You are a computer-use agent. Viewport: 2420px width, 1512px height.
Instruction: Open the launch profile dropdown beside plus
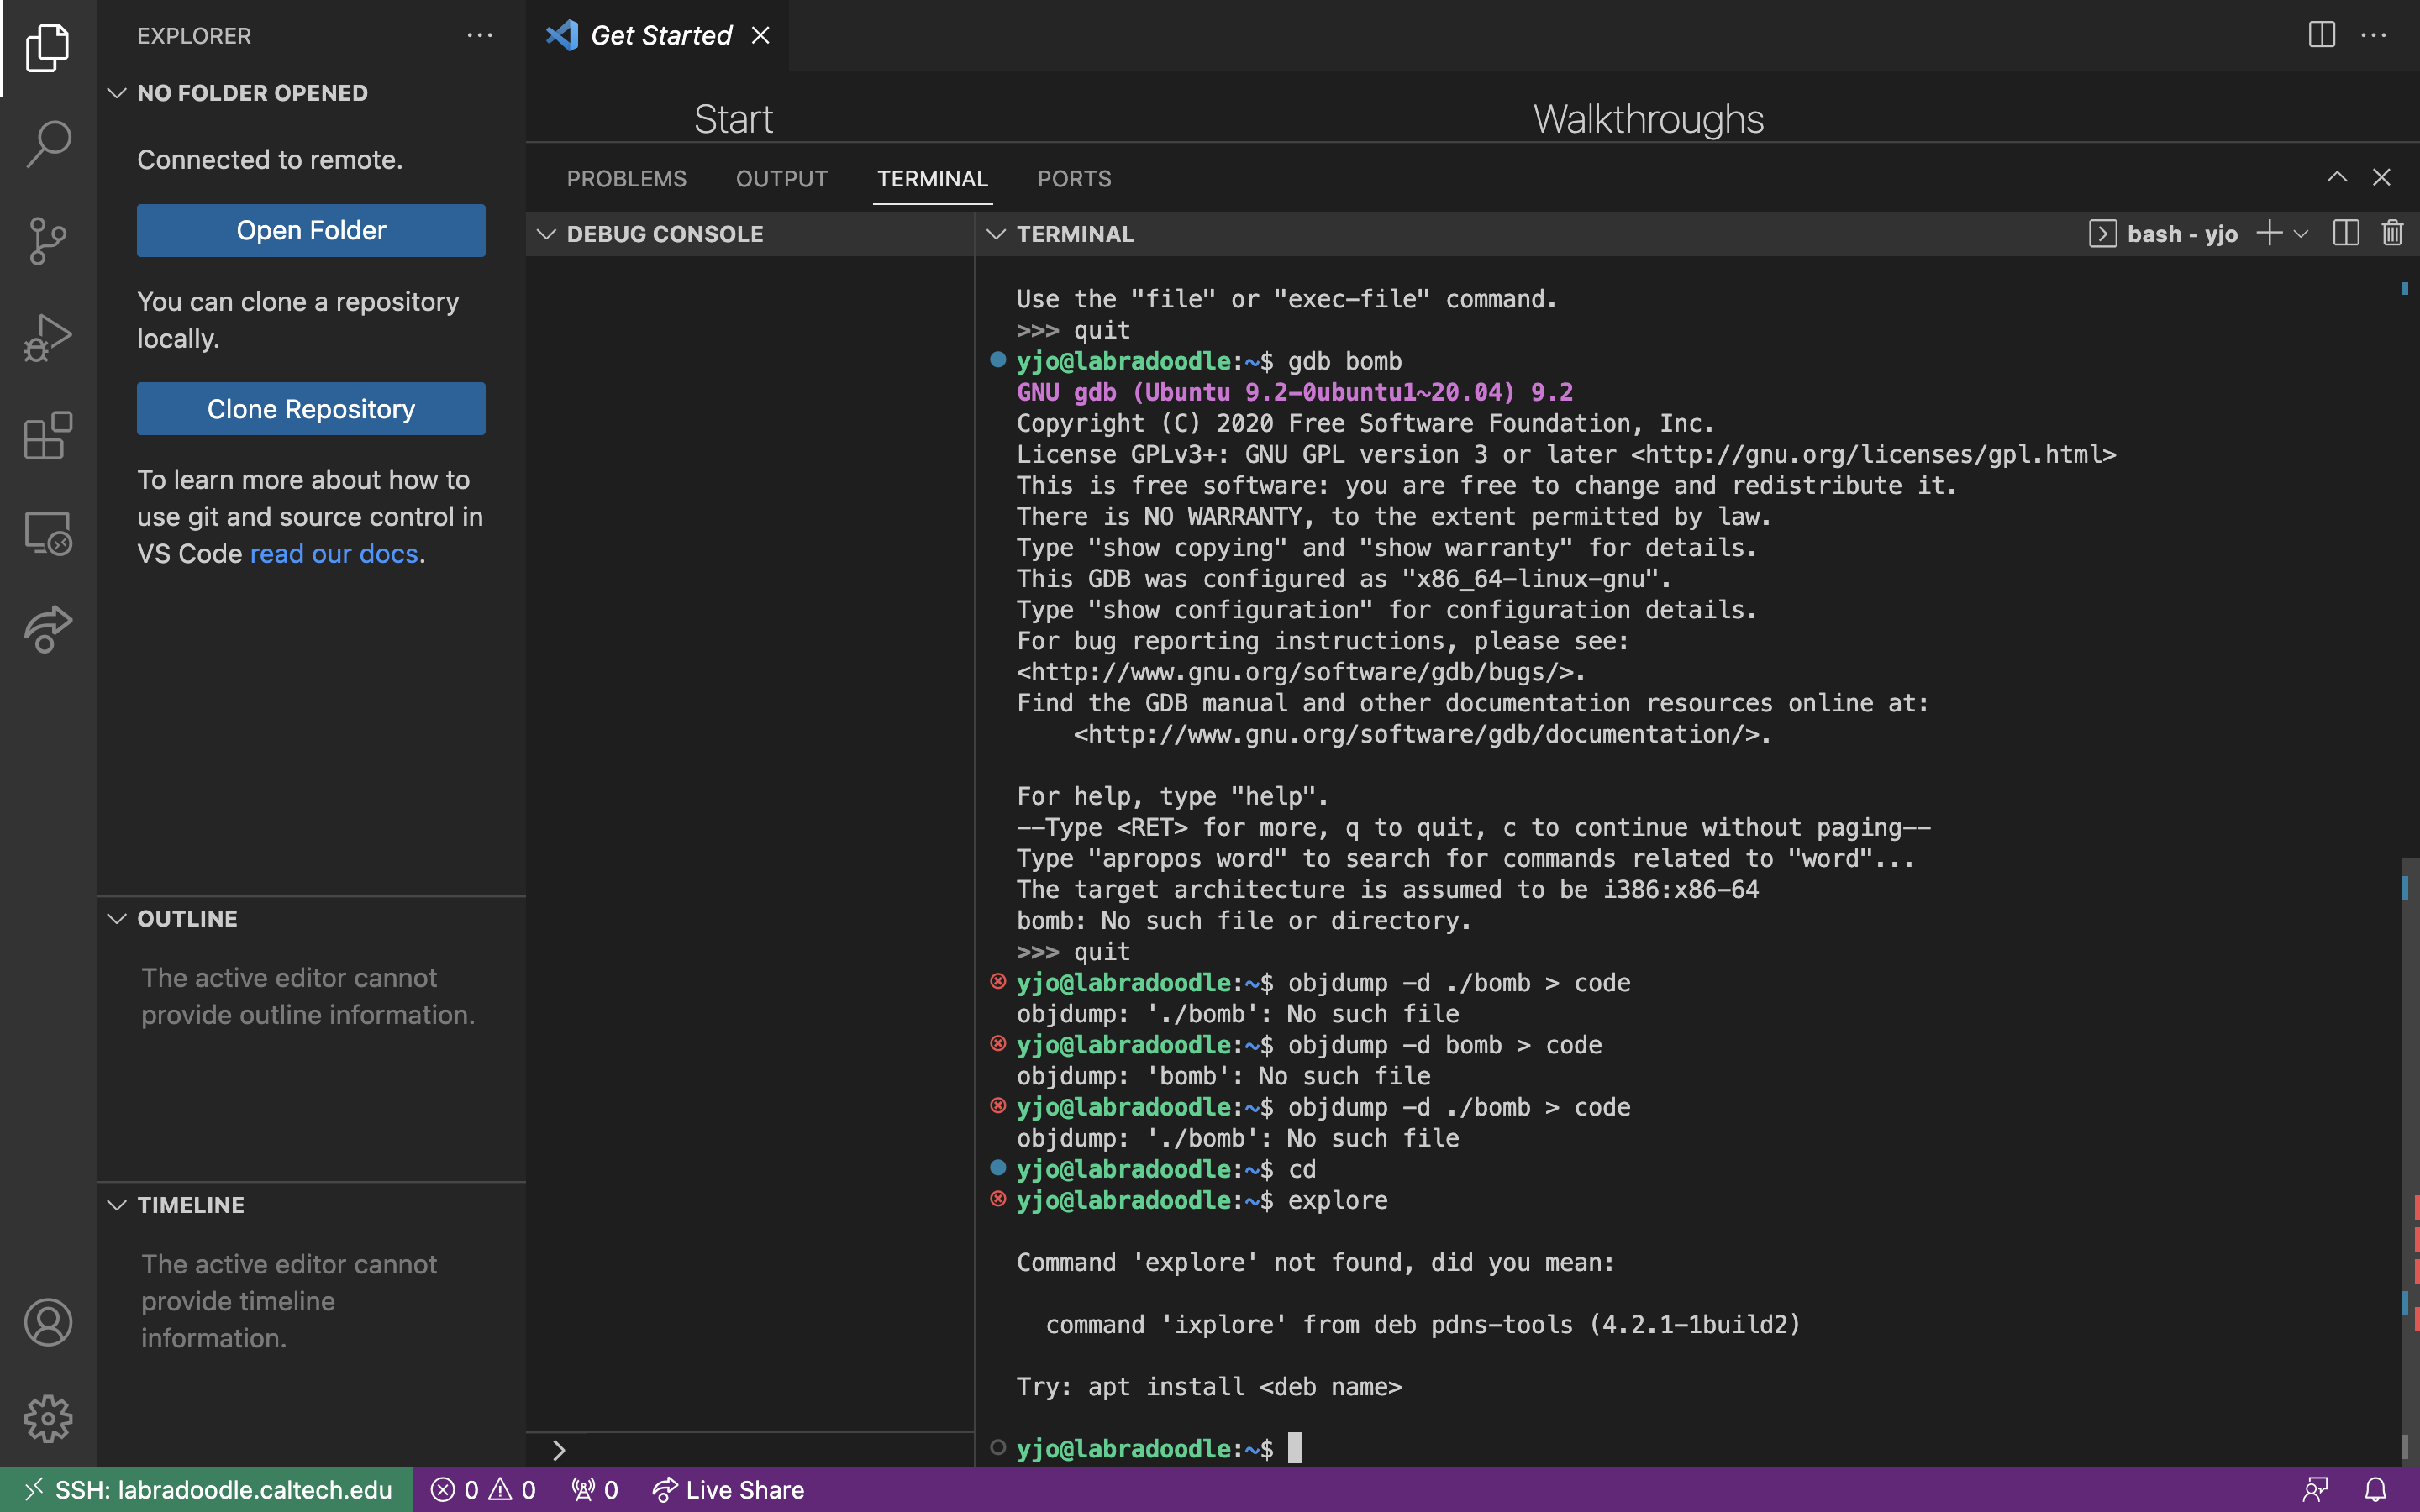pos(2301,234)
